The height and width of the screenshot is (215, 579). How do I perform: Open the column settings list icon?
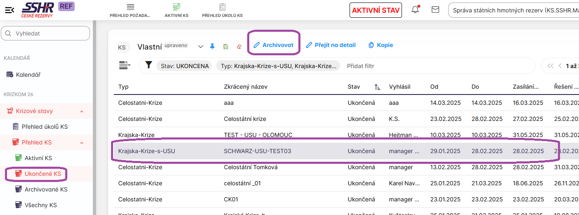124,65
